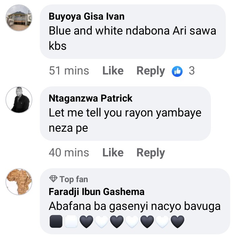Reply to Buyoya Gisa Ivan's comment

[151, 71]
